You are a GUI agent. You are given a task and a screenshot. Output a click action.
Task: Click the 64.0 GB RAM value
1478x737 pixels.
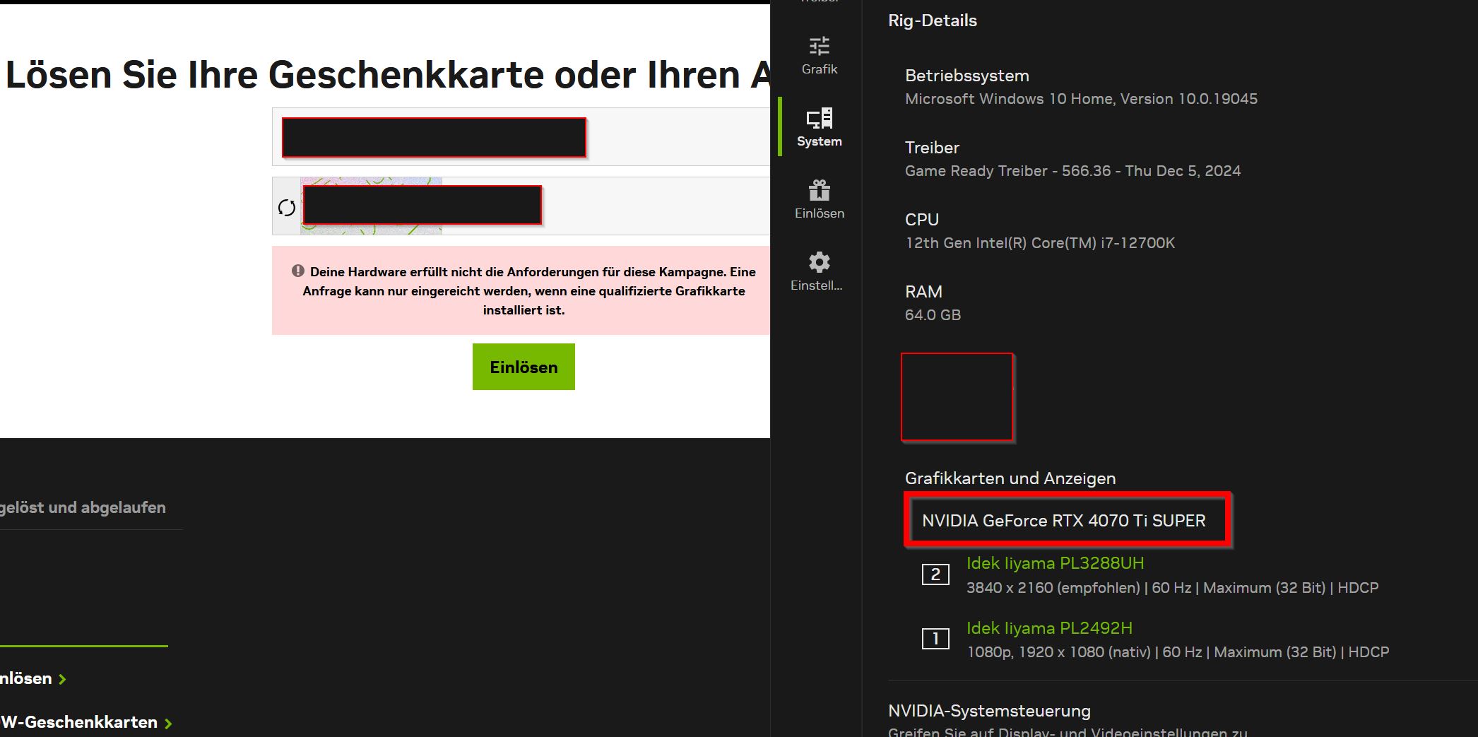click(933, 315)
